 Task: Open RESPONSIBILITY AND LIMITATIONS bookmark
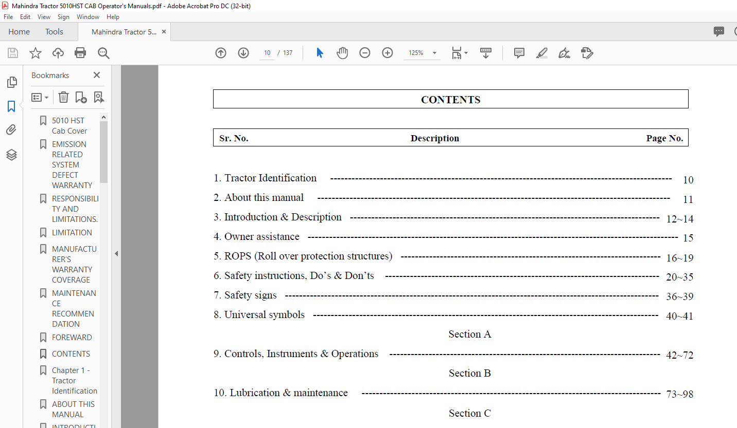pos(75,209)
